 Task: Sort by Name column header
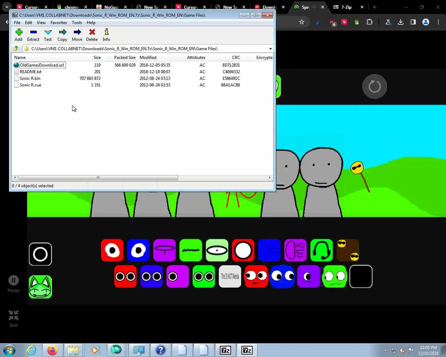click(20, 58)
